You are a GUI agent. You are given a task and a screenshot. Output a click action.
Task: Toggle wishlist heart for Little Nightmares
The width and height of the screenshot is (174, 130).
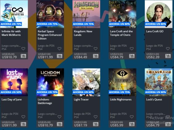(132, 117)
